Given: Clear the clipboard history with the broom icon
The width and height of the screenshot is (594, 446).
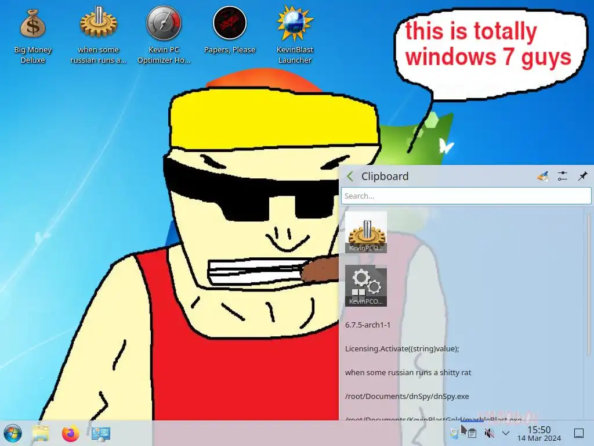Looking at the screenshot, I should pos(542,177).
